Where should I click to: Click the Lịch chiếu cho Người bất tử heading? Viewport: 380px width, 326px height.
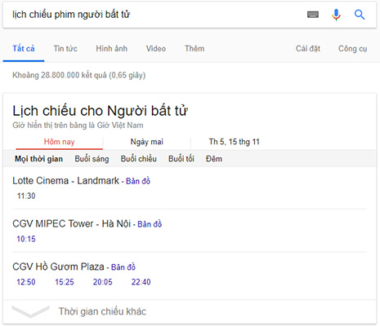[100, 111]
